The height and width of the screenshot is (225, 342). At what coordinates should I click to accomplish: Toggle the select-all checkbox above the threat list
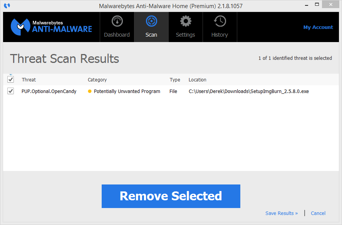(x=10, y=79)
